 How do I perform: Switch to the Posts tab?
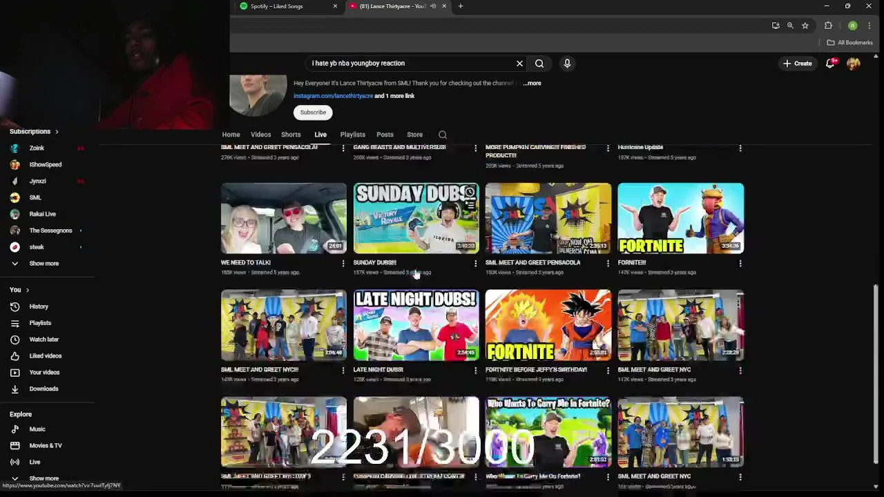pos(385,135)
